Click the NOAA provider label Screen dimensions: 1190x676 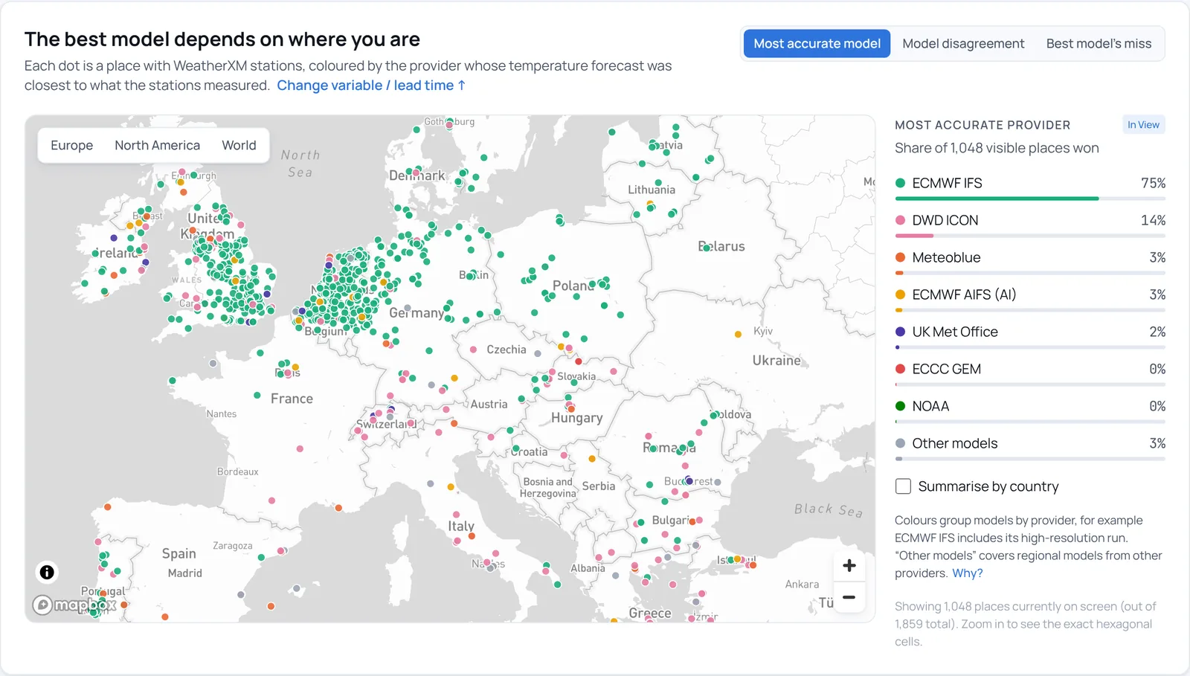pos(930,406)
